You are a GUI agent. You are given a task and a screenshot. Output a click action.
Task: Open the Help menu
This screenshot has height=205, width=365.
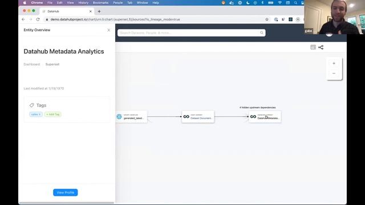click(156, 3)
